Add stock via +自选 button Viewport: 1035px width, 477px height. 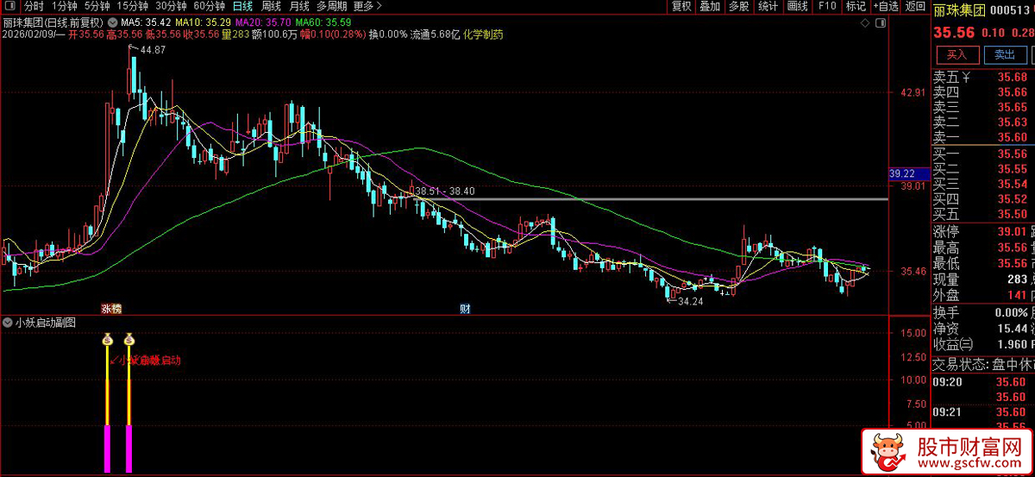(884, 6)
